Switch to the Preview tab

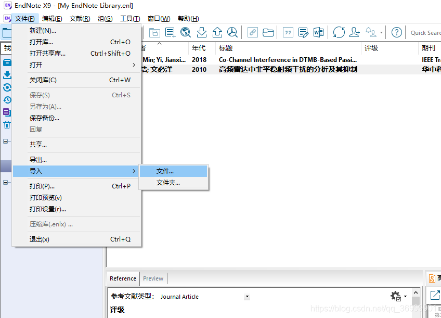[153, 278]
